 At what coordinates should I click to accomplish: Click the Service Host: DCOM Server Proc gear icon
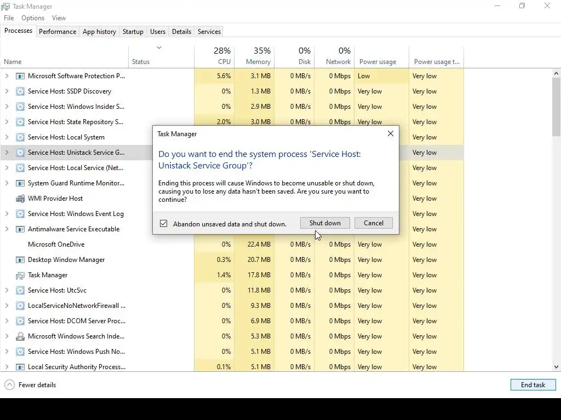coord(20,321)
